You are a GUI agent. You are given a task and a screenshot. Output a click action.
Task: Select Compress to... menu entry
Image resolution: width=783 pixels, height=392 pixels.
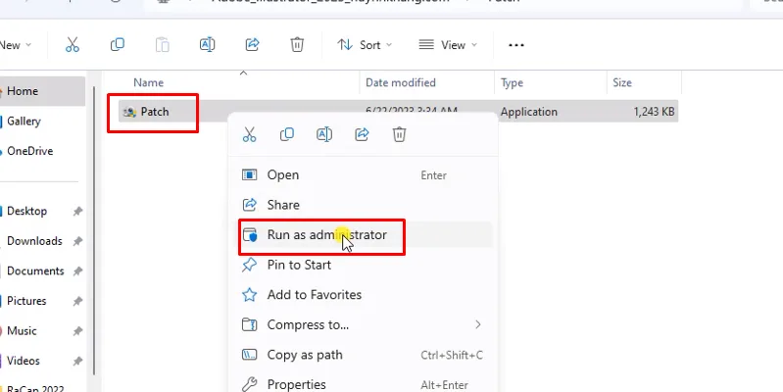[x=363, y=324]
